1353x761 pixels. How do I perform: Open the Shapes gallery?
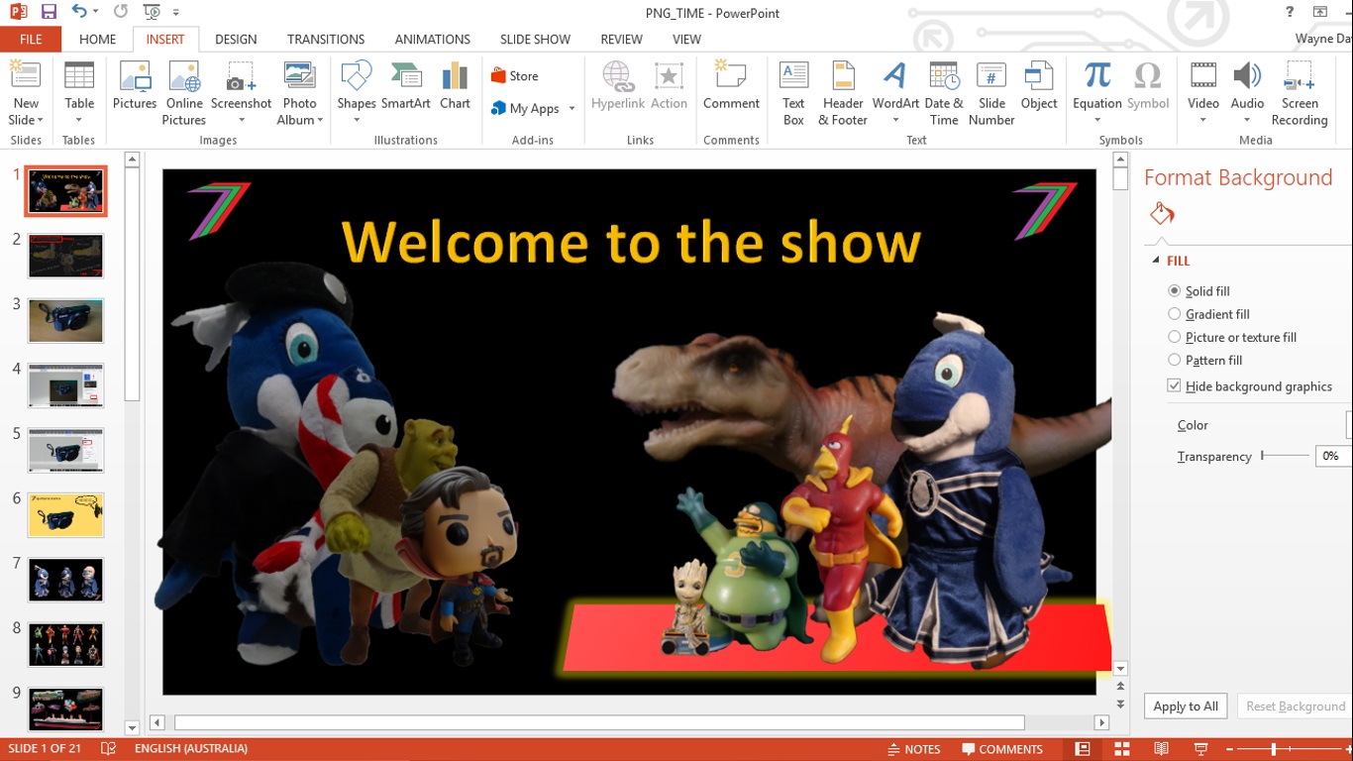pos(357,94)
